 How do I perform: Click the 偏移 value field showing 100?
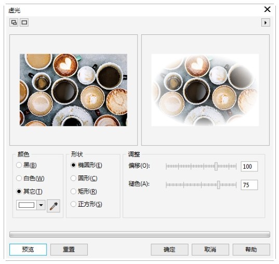(249, 167)
